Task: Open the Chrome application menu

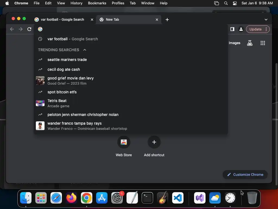Action: coord(21,3)
